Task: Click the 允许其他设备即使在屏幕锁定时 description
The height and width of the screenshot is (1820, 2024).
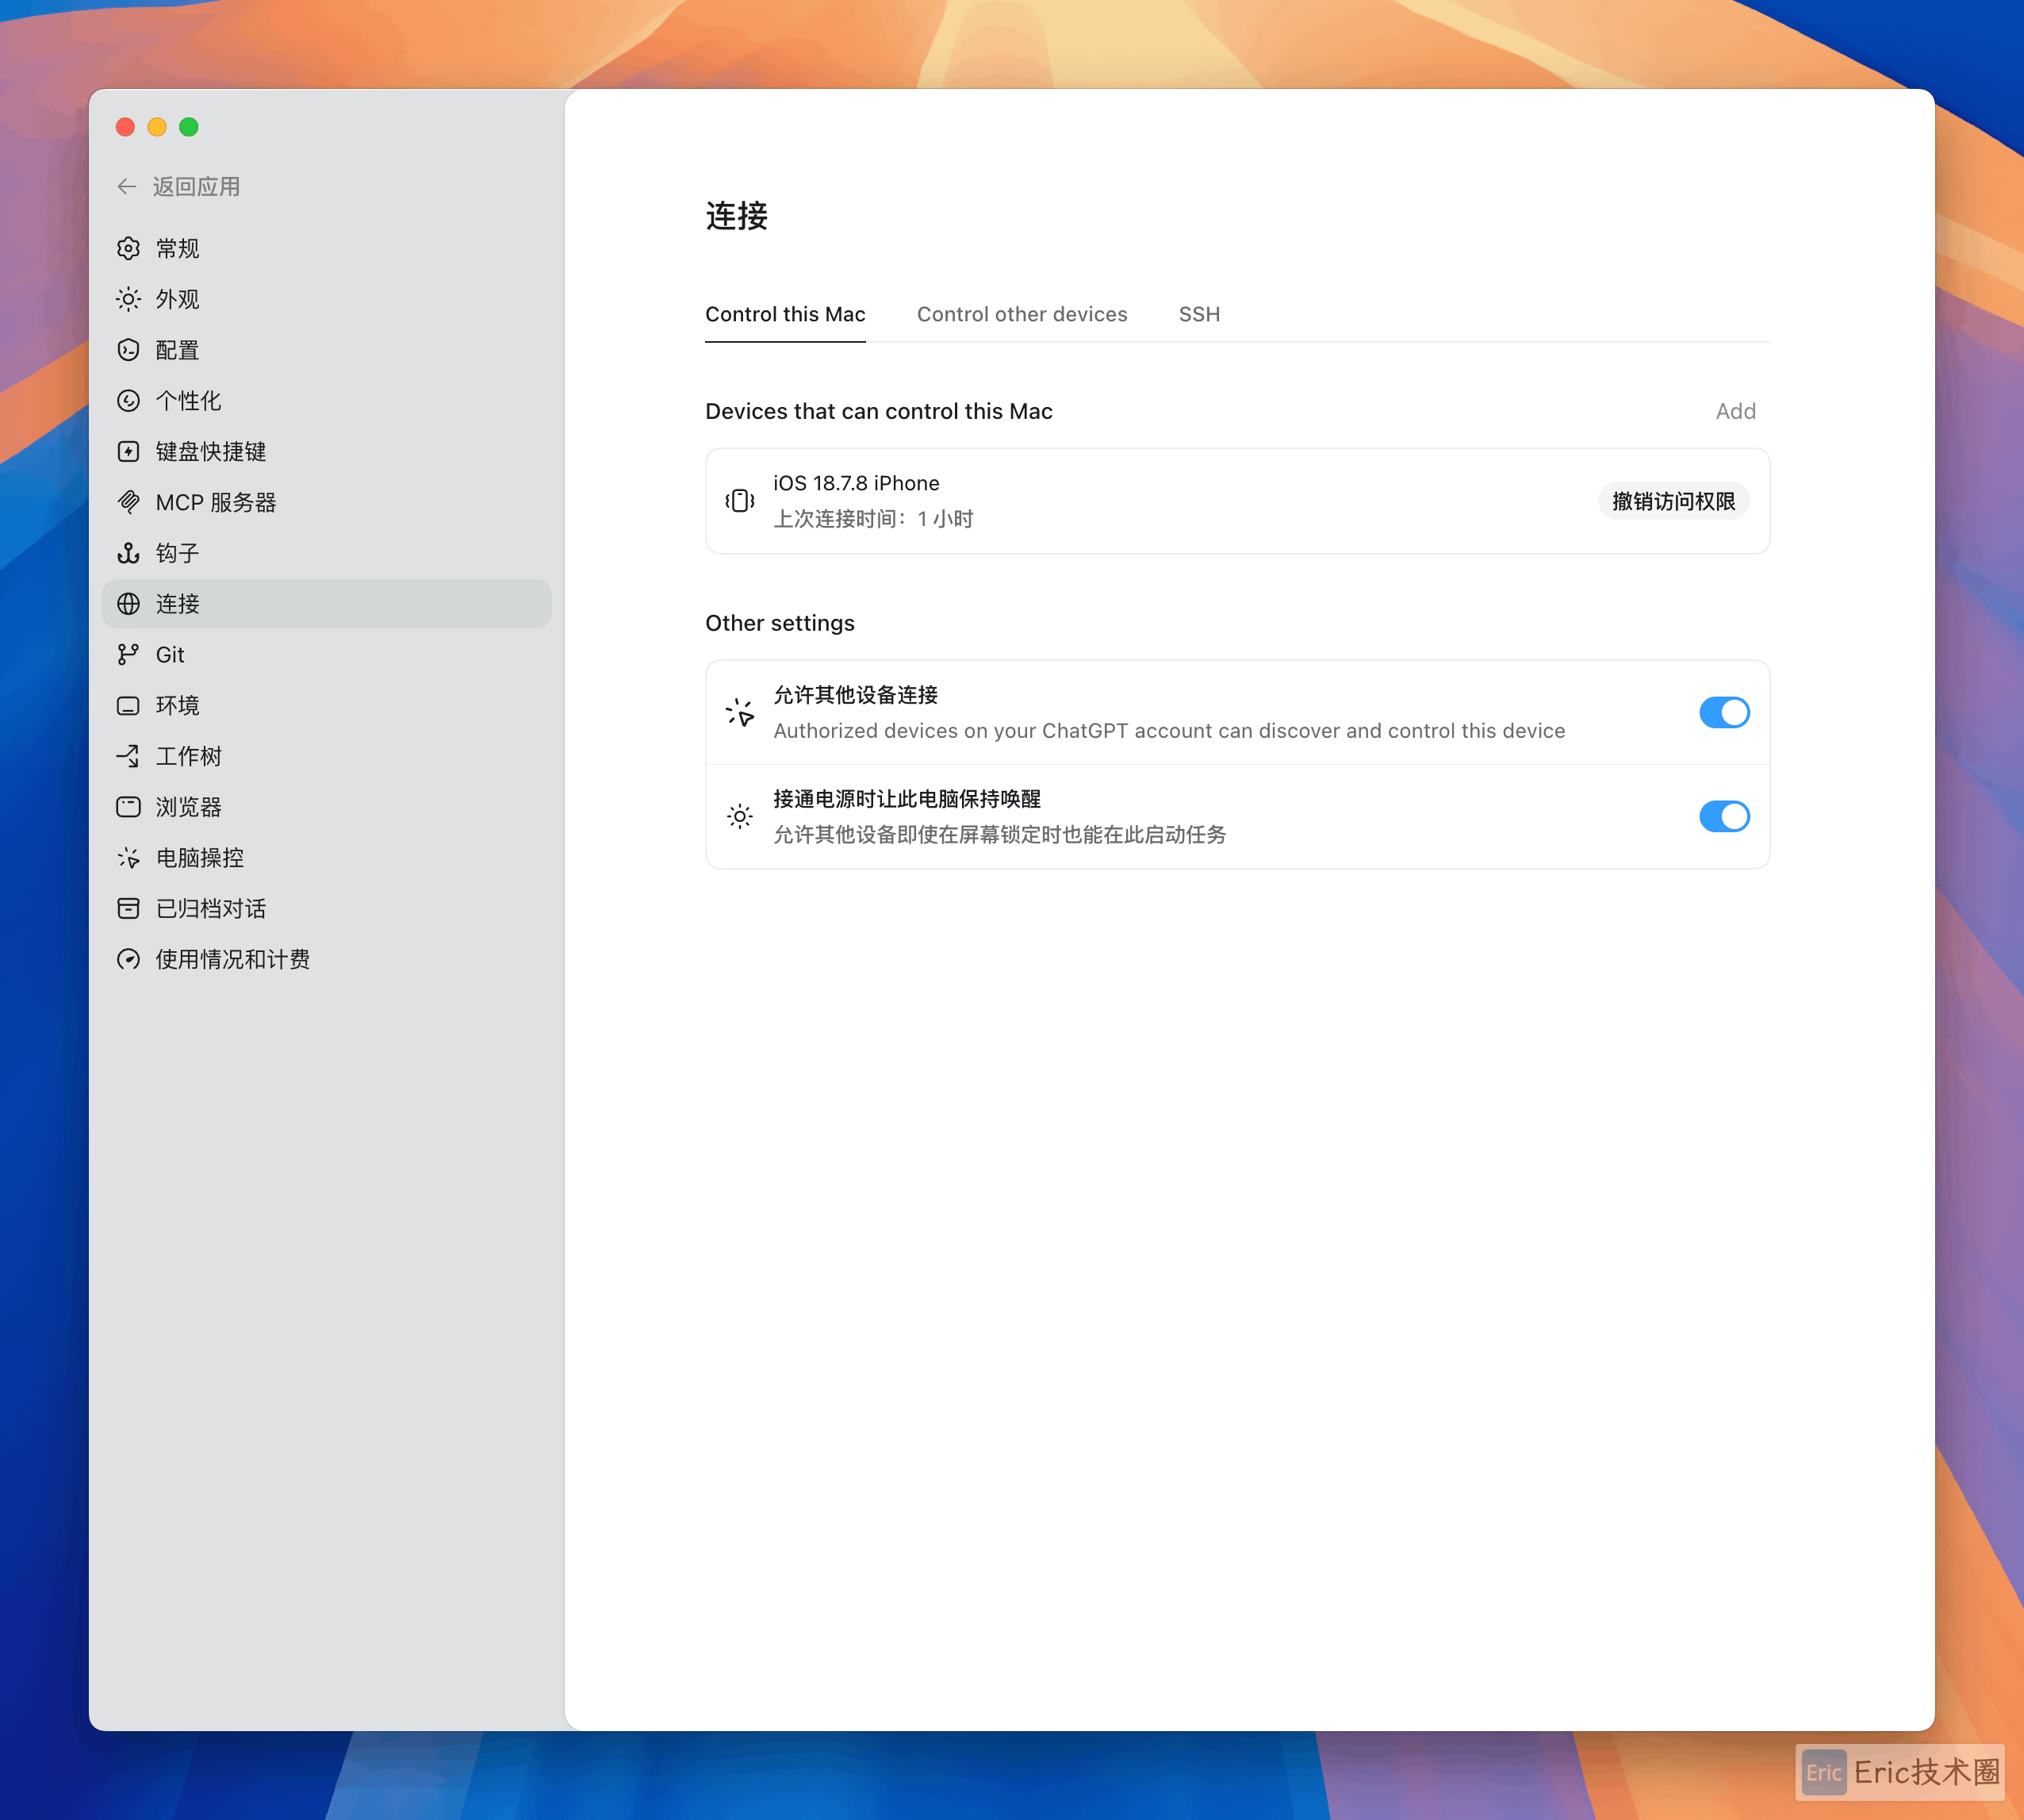Action: tap(999, 835)
